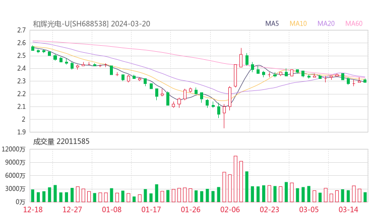This screenshot has width=373, height=221.
Task: Click the first green candlestick at 12-18
Action: click(x=33, y=48)
